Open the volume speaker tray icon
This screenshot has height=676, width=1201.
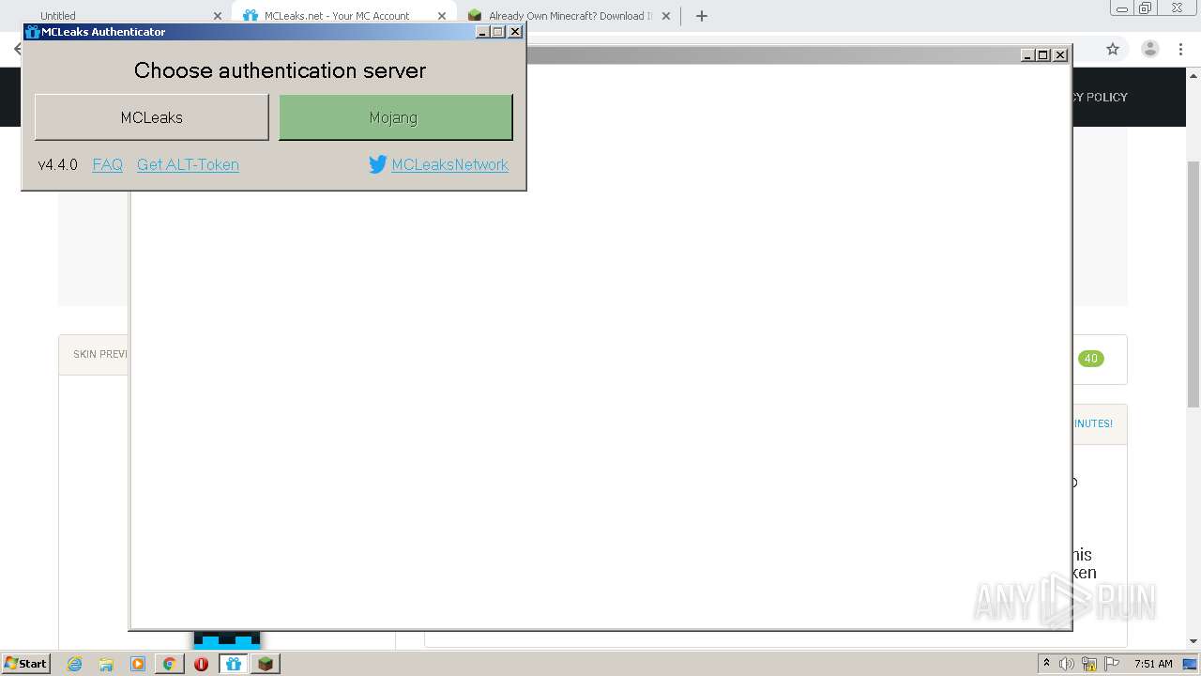pyautogui.click(x=1067, y=664)
